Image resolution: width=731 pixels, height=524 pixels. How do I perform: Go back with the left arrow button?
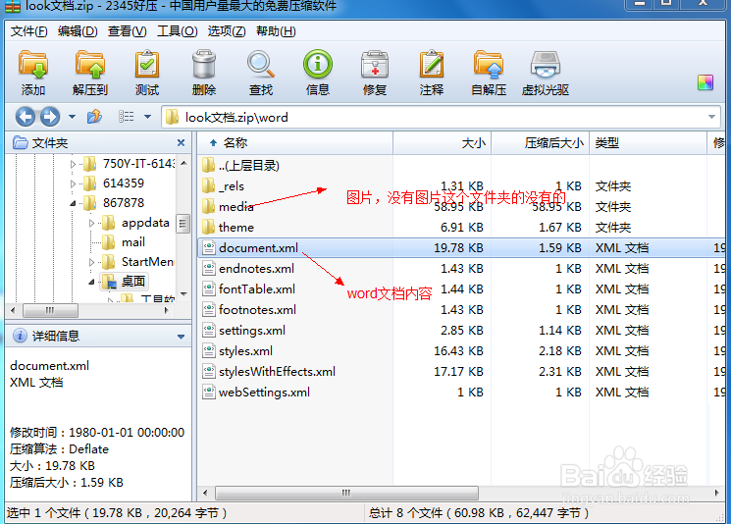26,117
